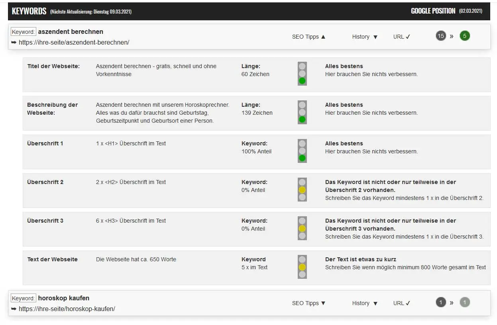Toggle URL checkmark for aszendent berechnen
Image resolution: width=497 pixels, height=325 pixels.
[x=401, y=37]
